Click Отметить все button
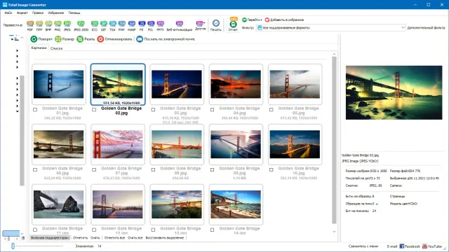 click(114, 238)
